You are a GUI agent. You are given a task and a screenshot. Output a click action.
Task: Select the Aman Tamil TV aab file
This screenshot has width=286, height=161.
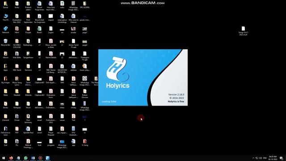point(73,44)
